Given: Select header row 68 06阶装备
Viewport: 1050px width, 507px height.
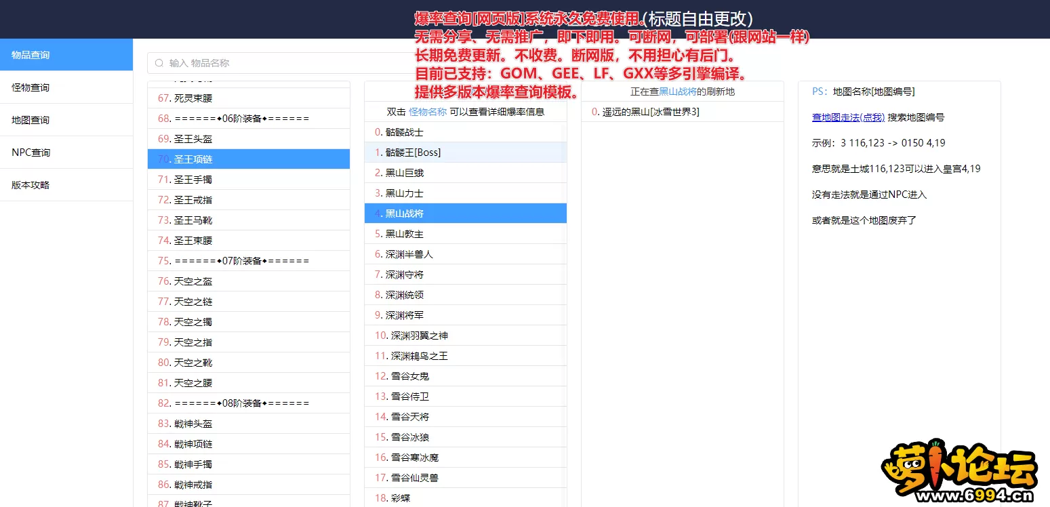Looking at the screenshot, I should click(x=249, y=119).
